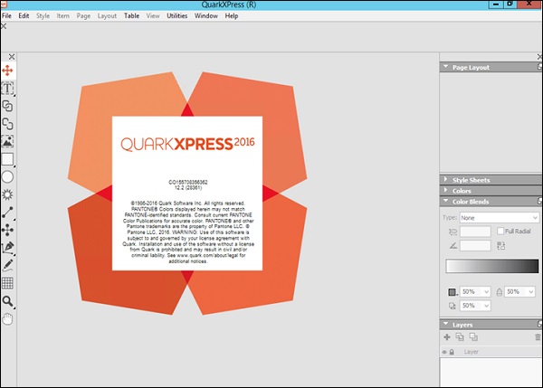Image resolution: width=543 pixels, height=388 pixels.
Task: Open the Edit menu
Action: (x=24, y=16)
